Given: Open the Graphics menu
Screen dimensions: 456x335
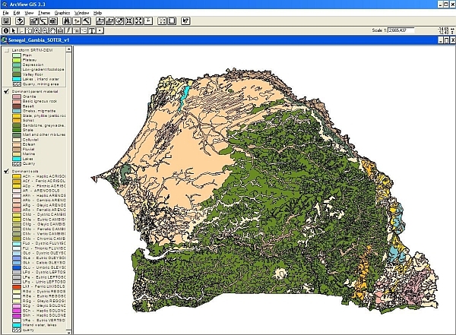Looking at the screenshot, I should pyautogui.click(x=62, y=13).
